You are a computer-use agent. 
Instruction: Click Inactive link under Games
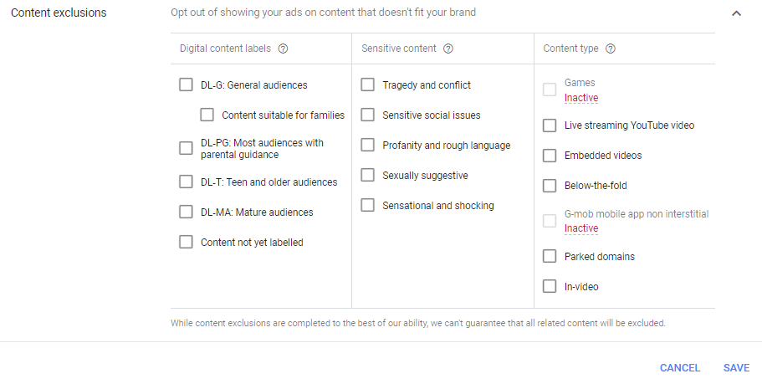point(581,98)
